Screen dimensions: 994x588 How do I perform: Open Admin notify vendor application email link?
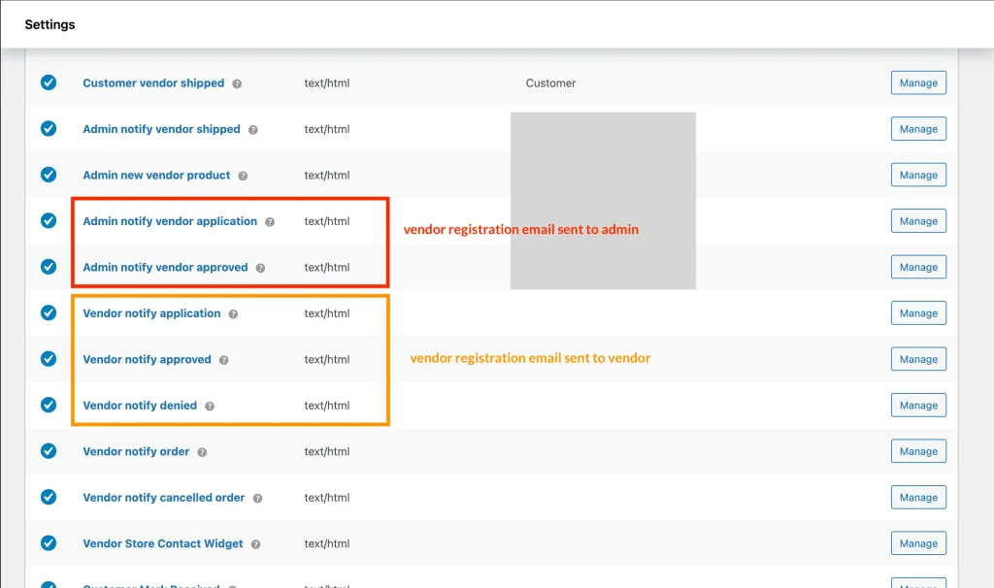170,221
